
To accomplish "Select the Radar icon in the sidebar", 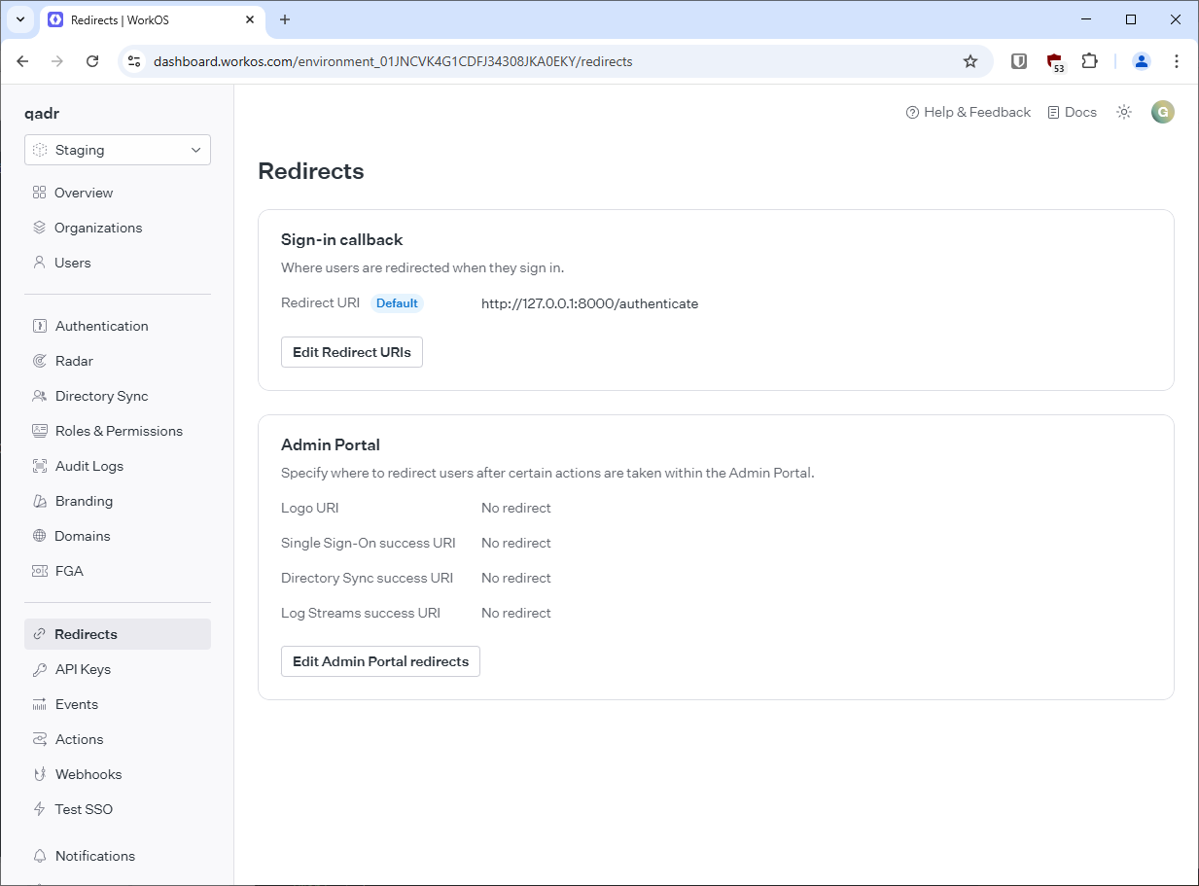I will pos(40,360).
